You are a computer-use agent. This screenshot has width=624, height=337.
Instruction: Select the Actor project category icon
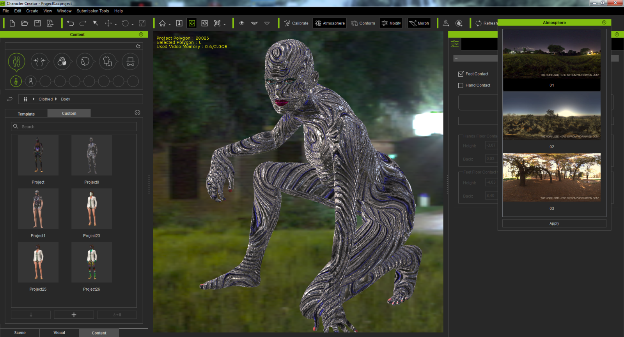[16, 61]
